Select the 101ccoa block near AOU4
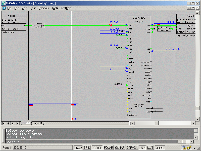 (x=164, y=29)
